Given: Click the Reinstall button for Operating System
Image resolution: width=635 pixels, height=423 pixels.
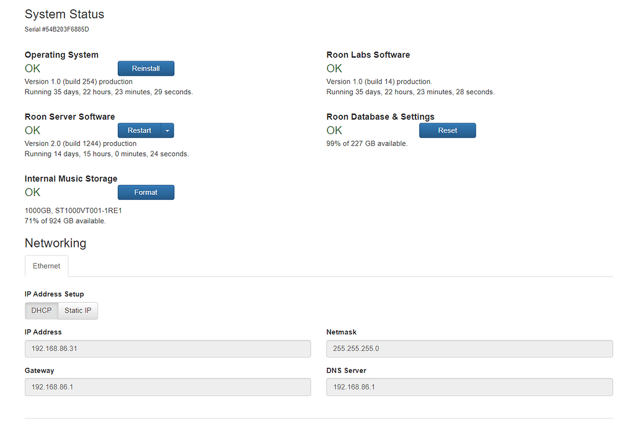Looking at the screenshot, I should [x=146, y=68].
